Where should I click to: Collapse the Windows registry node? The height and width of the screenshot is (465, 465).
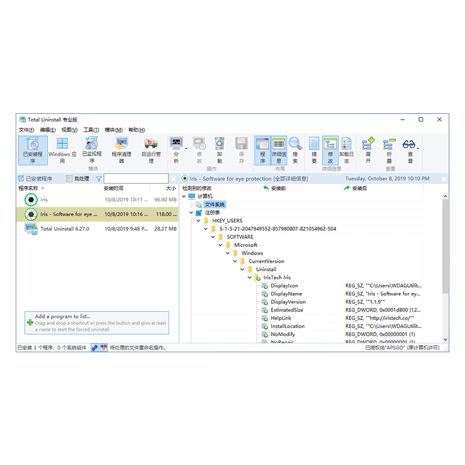228,253
